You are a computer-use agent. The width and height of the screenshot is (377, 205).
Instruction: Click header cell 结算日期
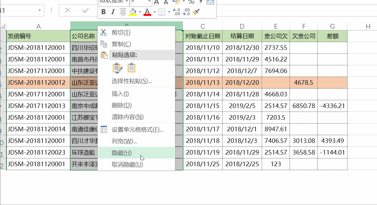(242, 36)
